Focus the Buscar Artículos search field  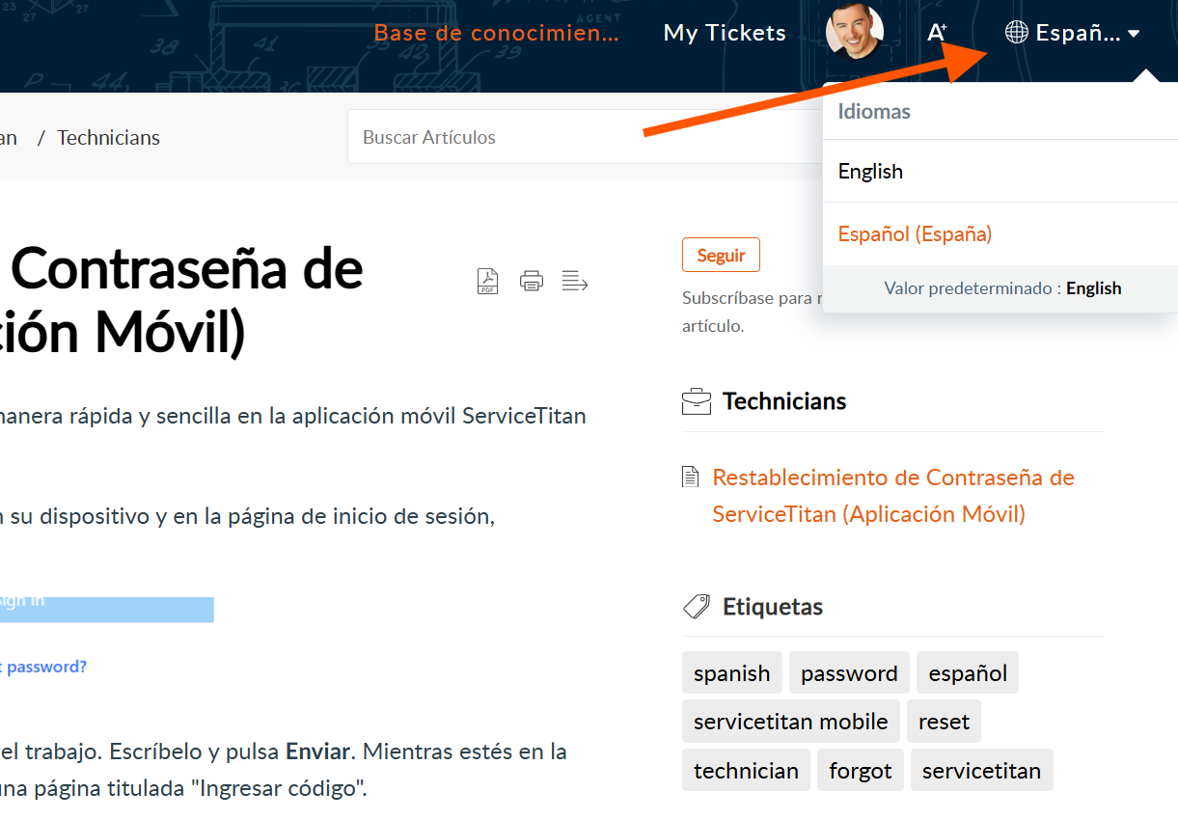(x=585, y=137)
